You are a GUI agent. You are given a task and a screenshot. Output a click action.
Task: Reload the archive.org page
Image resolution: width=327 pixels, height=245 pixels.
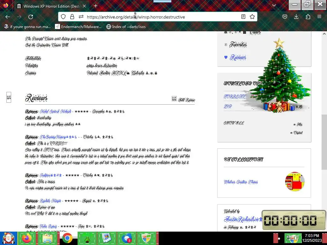[x=31, y=17]
